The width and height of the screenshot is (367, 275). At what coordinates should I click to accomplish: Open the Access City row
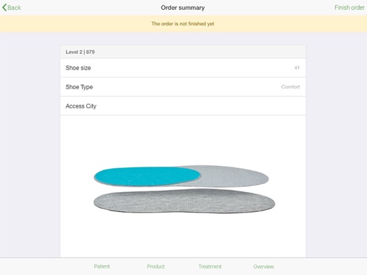183,106
